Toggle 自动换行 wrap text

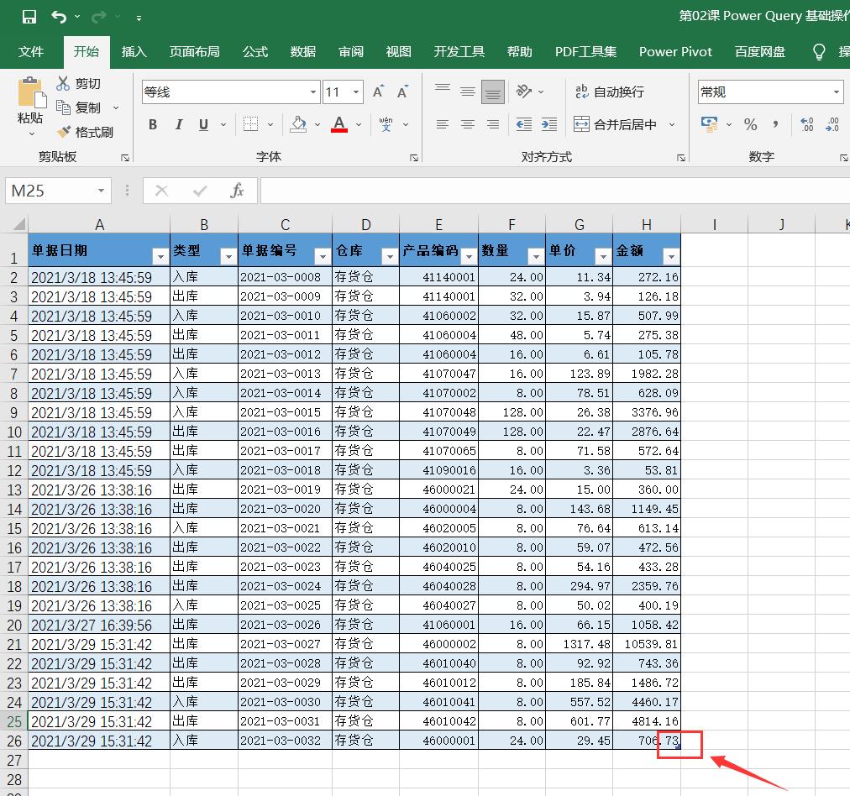[x=609, y=92]
